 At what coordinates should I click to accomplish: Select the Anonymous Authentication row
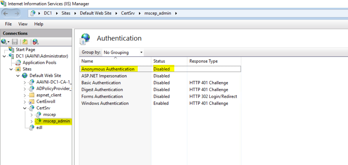point(108,69)
